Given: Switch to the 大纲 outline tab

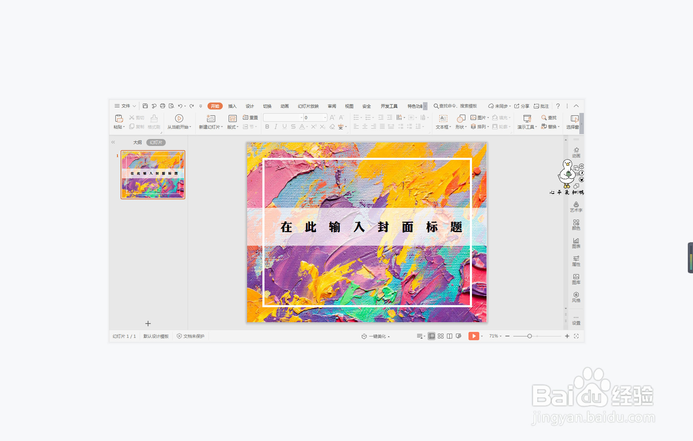Looking at the screenshot, I should 137,142.
